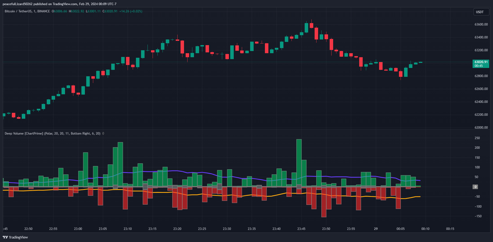Click the 23:10 time axis label
The image size is (493, 242).
pos(128,229)
